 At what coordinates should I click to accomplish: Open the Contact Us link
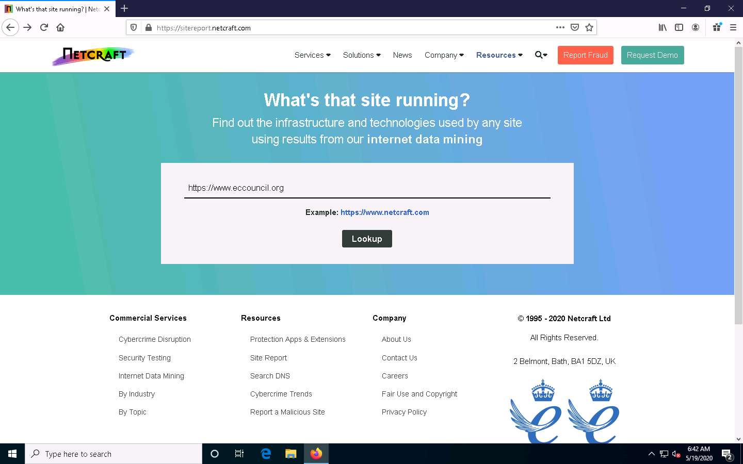tap(399, 358)
